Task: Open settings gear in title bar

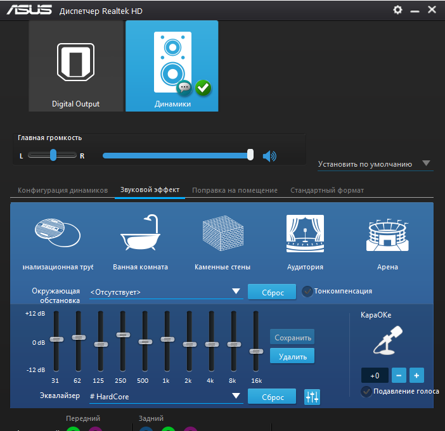Action: pos(397,10)
